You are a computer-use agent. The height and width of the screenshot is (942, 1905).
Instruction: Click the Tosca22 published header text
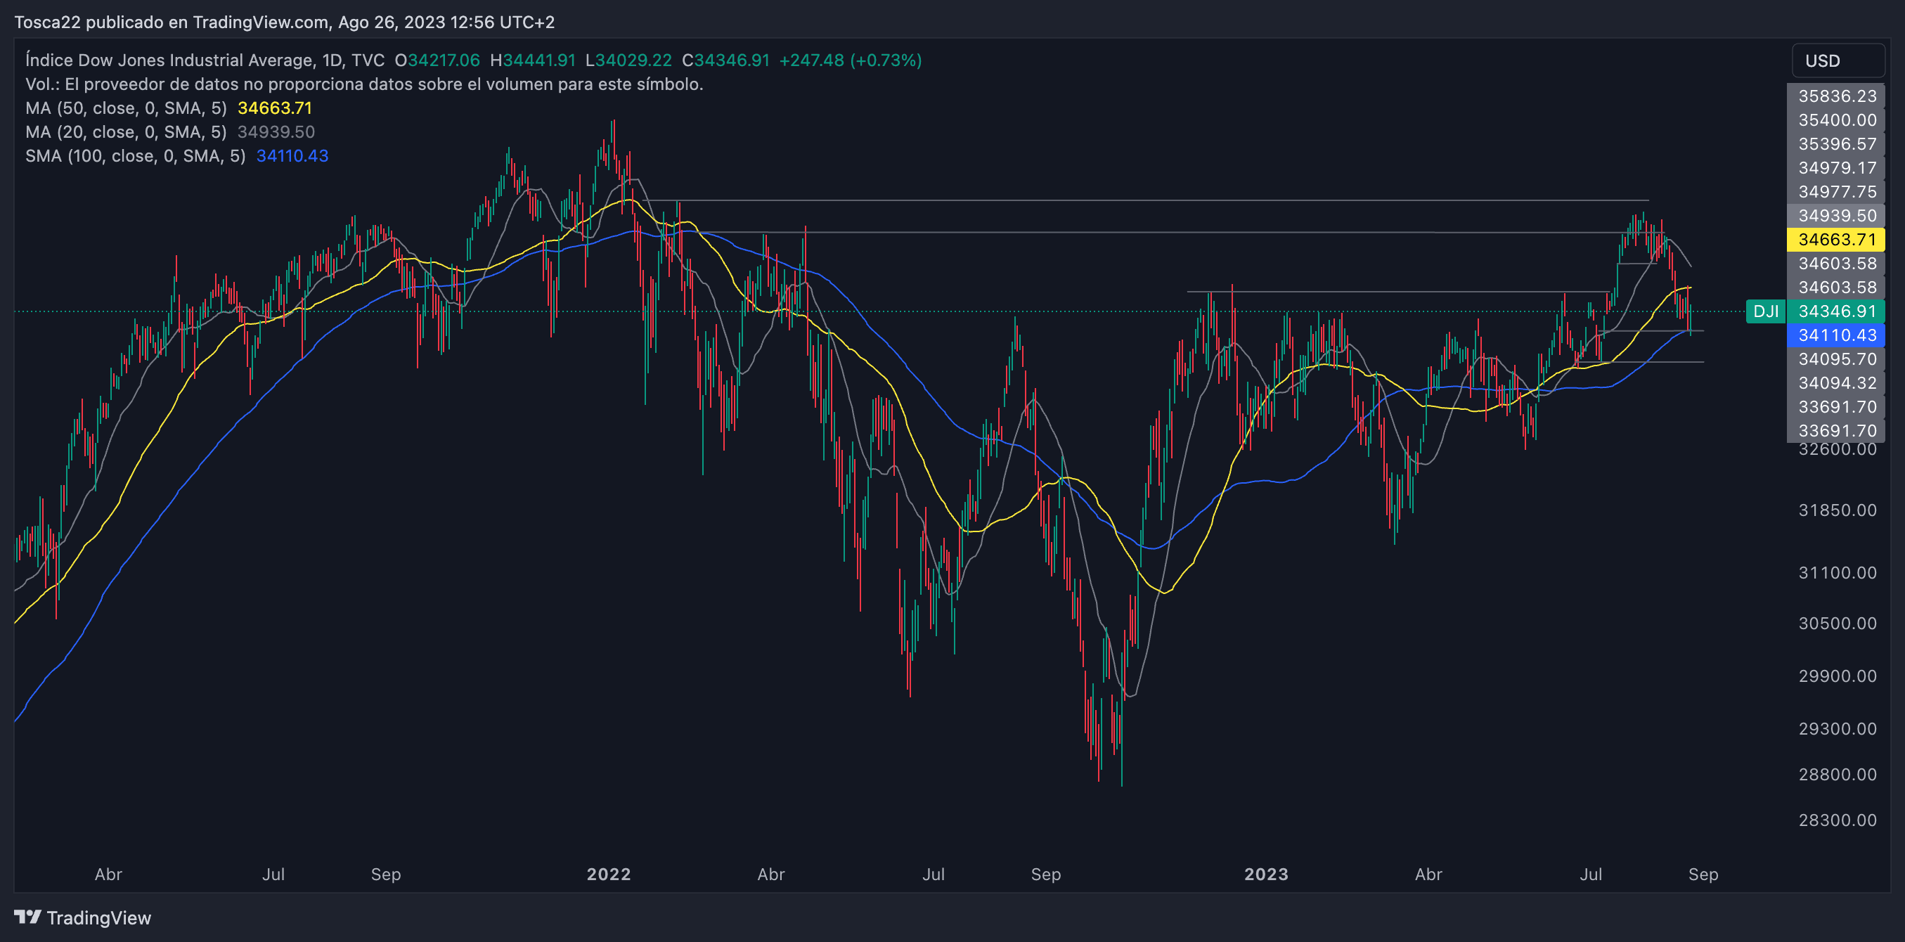284,22
